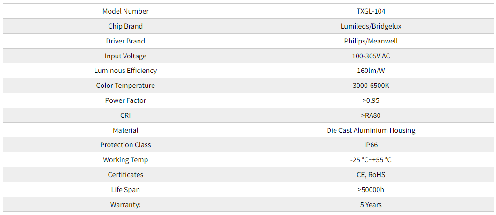This screenshot has height=215, width=496.
Task: Click the Power Factor value >0.95
Action: [371, 100]
